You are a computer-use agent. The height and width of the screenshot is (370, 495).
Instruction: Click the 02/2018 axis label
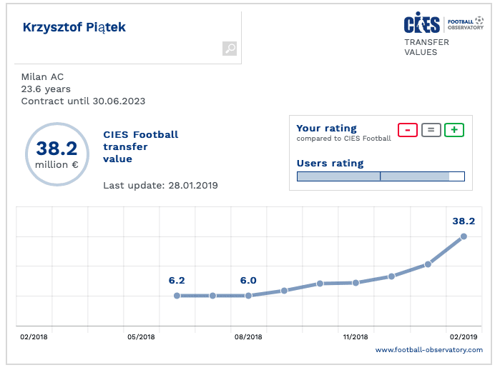tap(34, 336)
